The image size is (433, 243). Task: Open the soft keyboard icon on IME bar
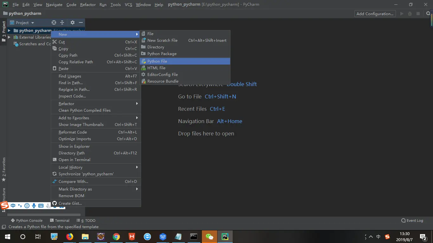[41, 206]
